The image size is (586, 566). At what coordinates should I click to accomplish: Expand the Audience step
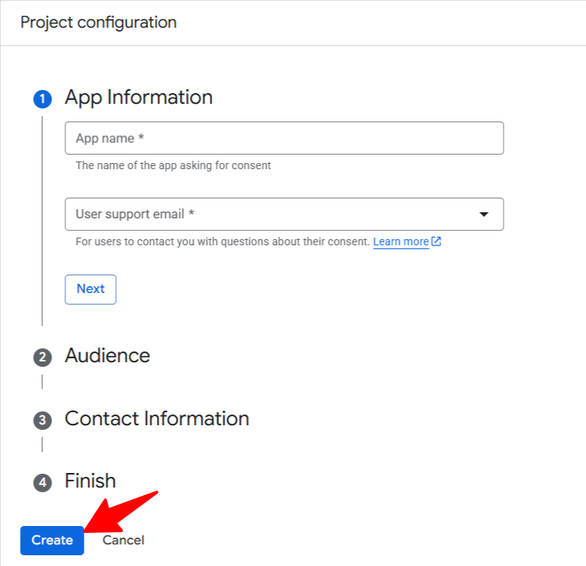pyautogui.click(x=107, y=356)
